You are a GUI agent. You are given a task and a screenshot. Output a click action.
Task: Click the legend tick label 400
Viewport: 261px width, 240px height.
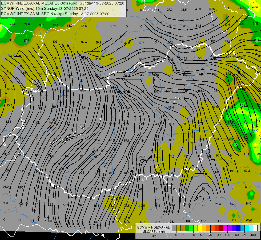[253, 235]
